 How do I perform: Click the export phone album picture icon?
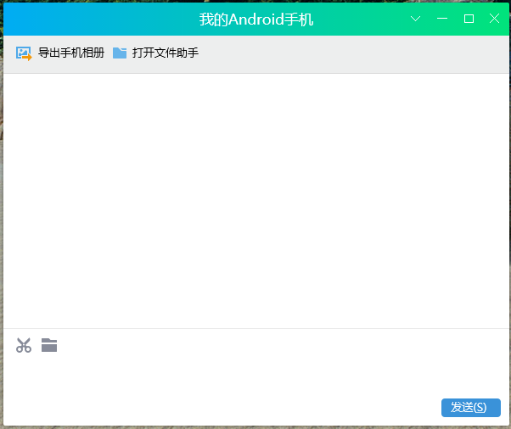click(x=24, y=53)
